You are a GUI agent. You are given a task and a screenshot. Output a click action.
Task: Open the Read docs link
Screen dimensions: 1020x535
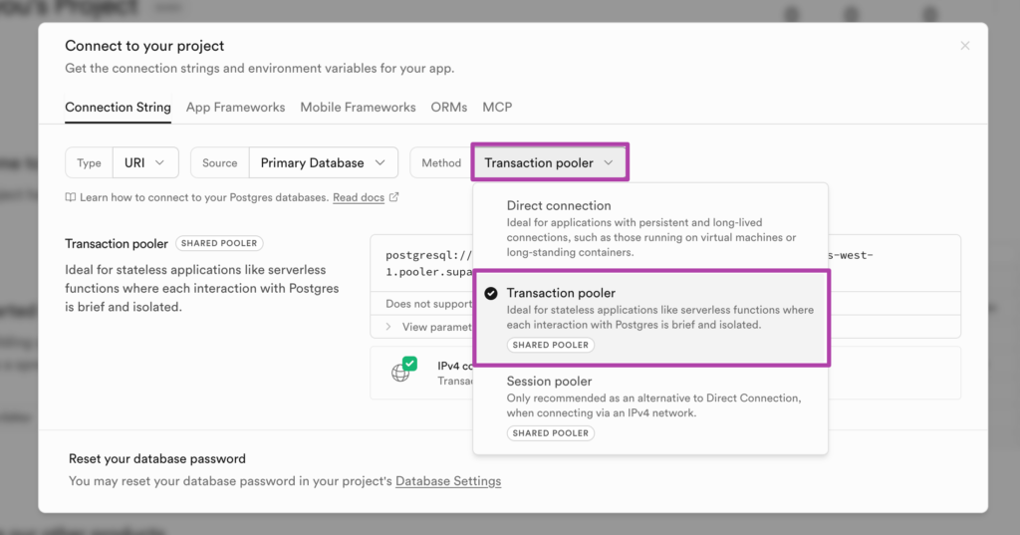(359, 197)
